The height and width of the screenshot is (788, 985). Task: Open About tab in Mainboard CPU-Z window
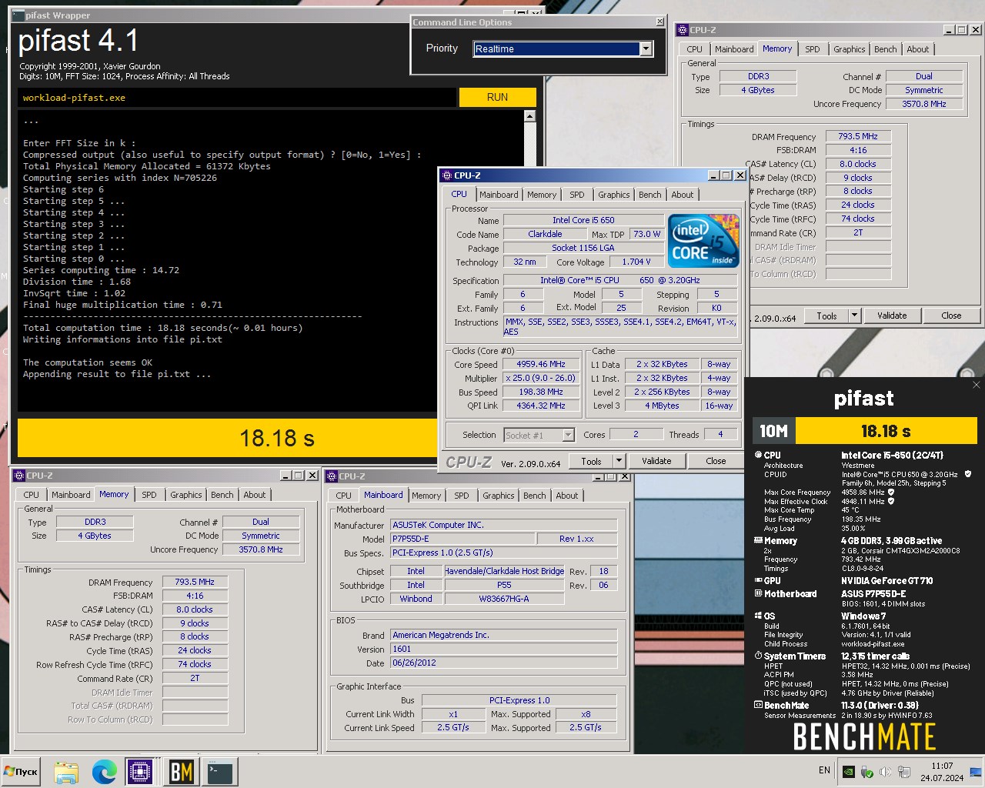click(567, 496)
